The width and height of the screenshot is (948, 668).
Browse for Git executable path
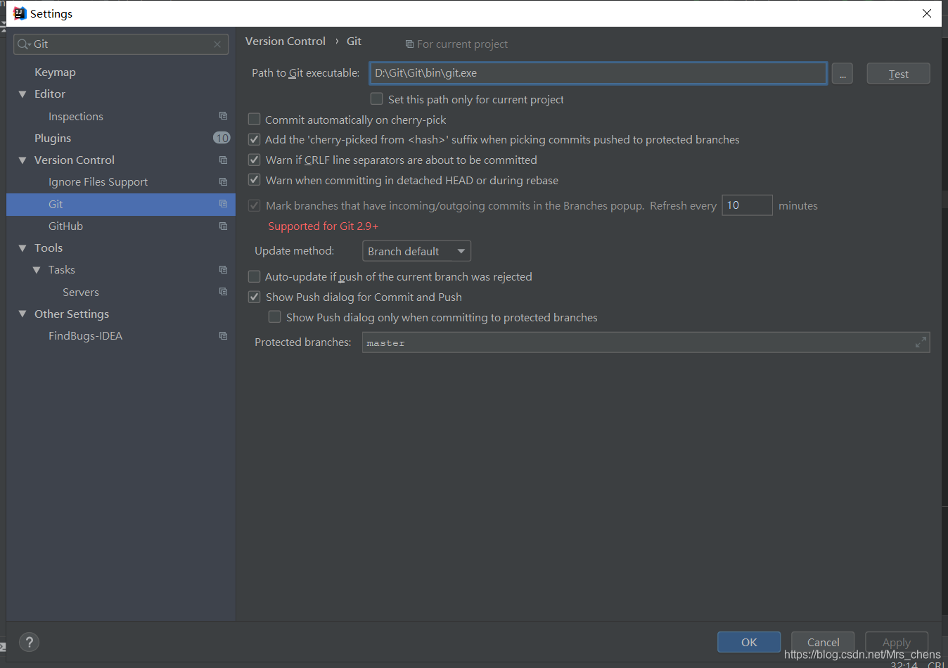(842, 74)
